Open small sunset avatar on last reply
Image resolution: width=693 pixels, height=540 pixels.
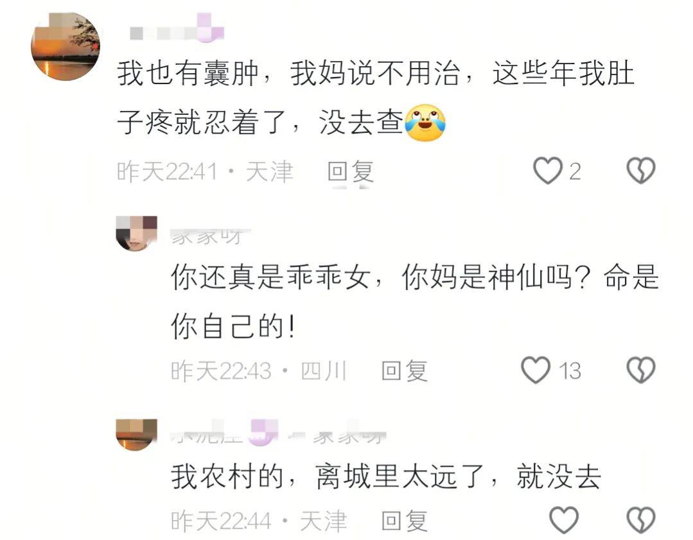pos(137,435)
